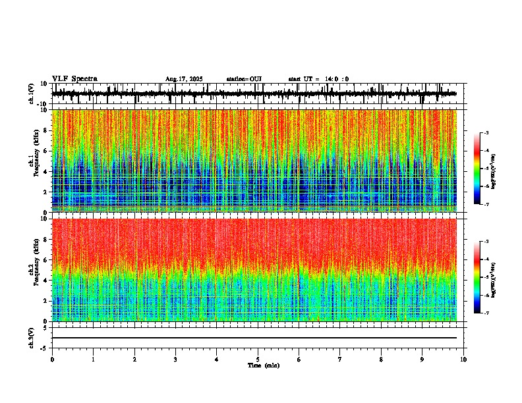Click the "5" tick on ch.3(V) axis
This screenshot has height=403, width=522.
pos(45,328)
